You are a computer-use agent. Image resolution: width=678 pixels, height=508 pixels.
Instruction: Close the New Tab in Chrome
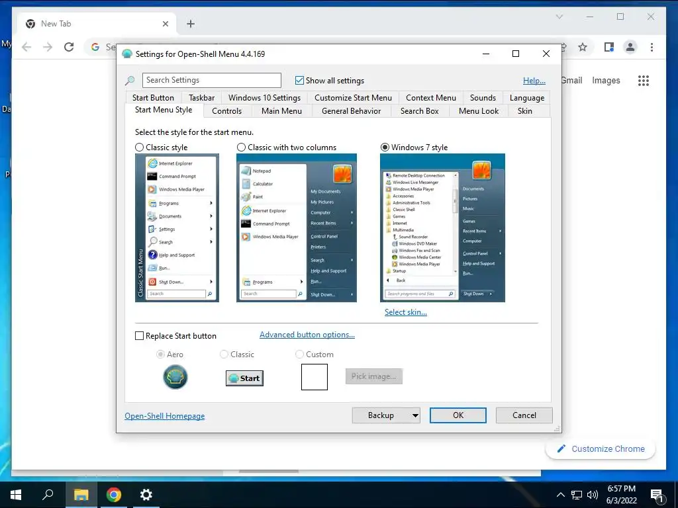click(x=165, y=24)
